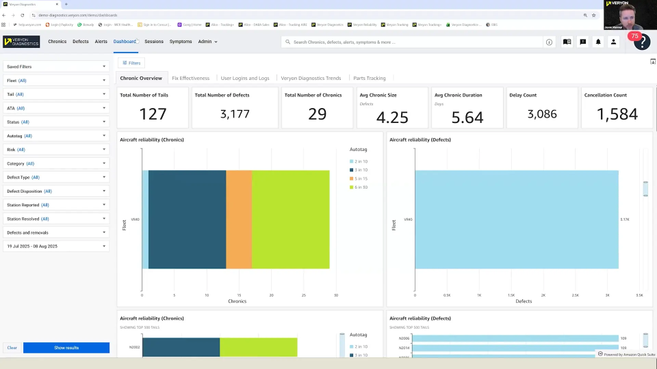Viewport: 657px width, 369px height.
Task: Open the date range 19 Jul 2025 dropdown
Action: pos(56,246)
